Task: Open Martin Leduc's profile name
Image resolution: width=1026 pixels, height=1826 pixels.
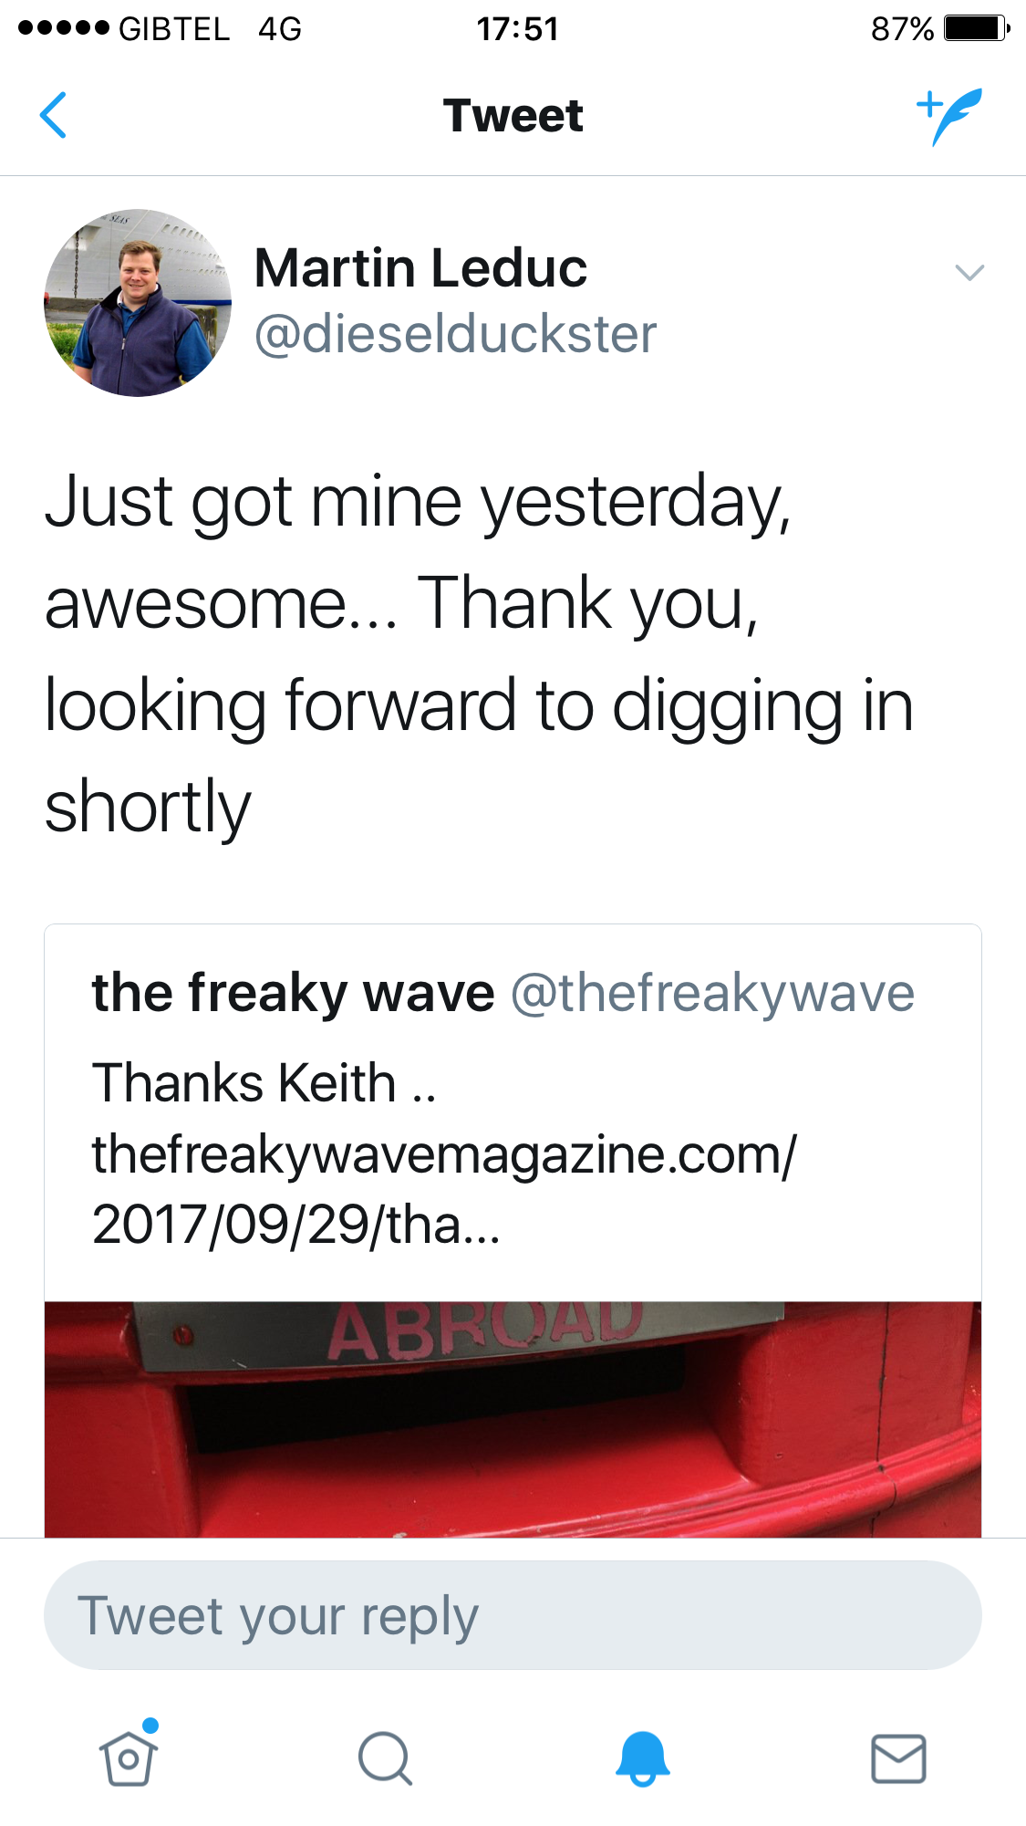Action: (420, 268)
